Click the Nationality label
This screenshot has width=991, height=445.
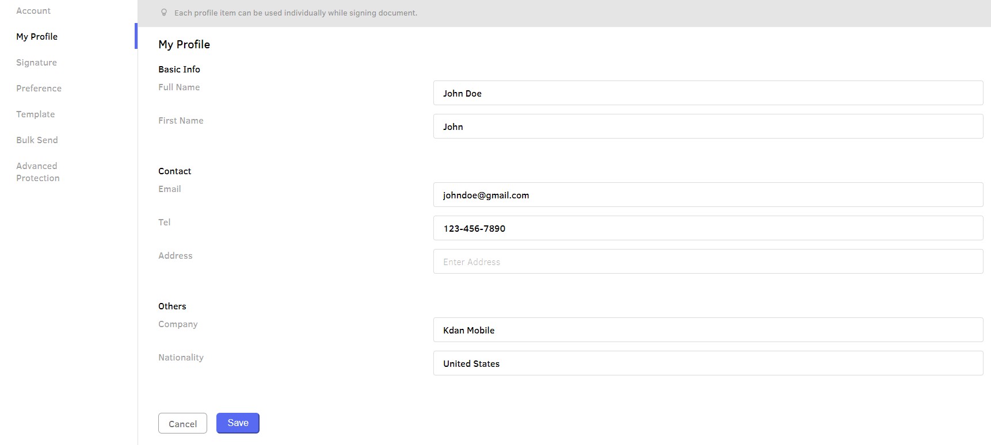point(181,358)
